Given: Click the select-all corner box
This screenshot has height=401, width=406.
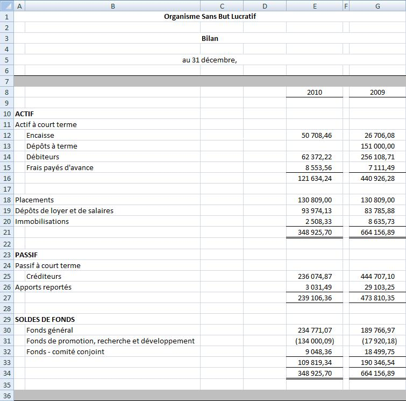Looking at the screenshot, I should pos(6,6).
